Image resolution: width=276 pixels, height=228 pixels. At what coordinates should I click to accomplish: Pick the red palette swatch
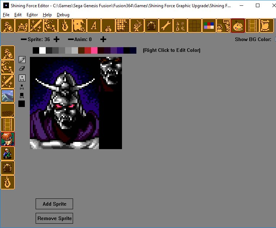(88, 50)
